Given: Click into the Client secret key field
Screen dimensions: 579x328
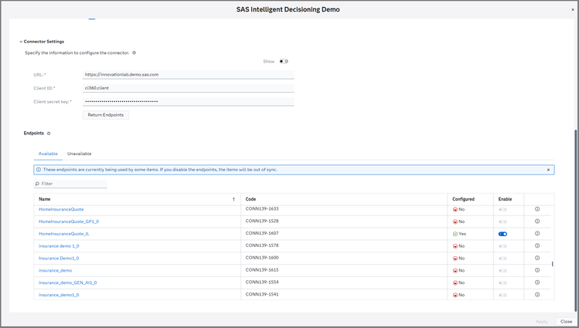Looking at the screenshot, I should pos(189,101).
